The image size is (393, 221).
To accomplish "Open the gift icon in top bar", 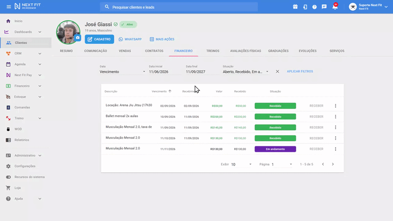I will (x=295, y=7).
